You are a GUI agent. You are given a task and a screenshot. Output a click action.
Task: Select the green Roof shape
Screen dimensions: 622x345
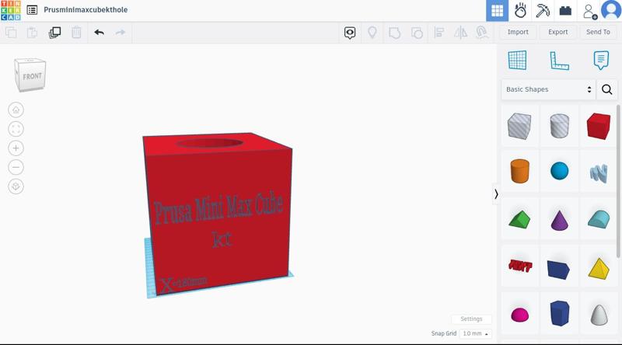(x=519, y=219)
